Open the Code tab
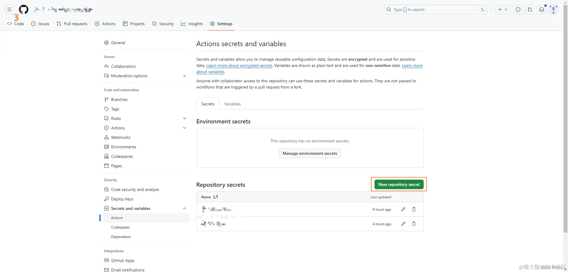Image resolution: width=568 pixels, height=272 pixels. (15, 24)
